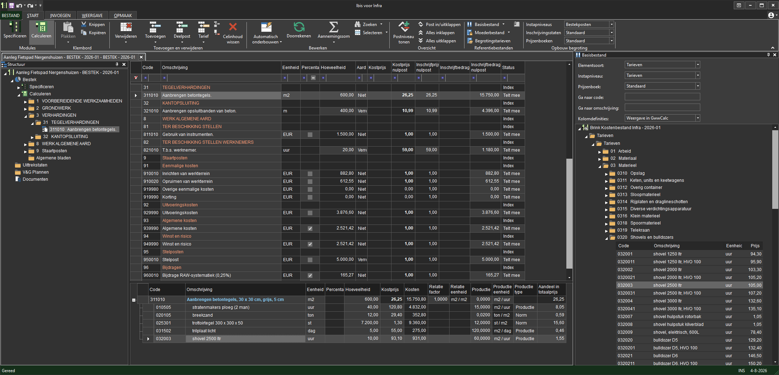Toggle Percentage checkbox for Winst en risico
This screenshot has width=779, height=375.
[x=310, y=244]
